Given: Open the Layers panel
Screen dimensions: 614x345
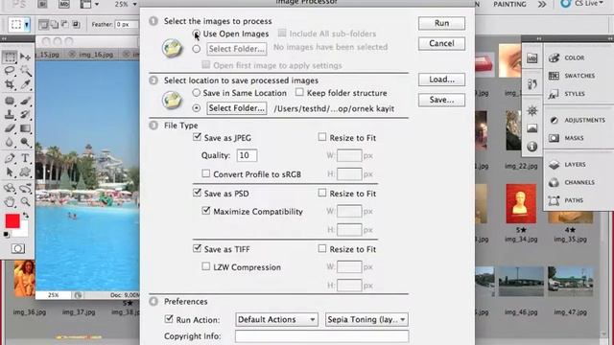Looking at the screenshot, I should pos(575,165).
